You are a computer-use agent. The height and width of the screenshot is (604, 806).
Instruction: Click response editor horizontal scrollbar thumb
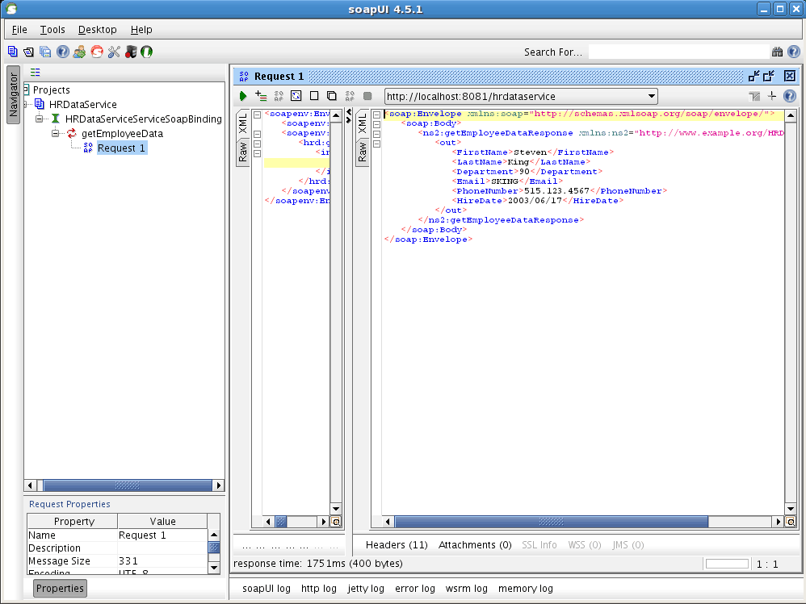[x=551, y=522]
